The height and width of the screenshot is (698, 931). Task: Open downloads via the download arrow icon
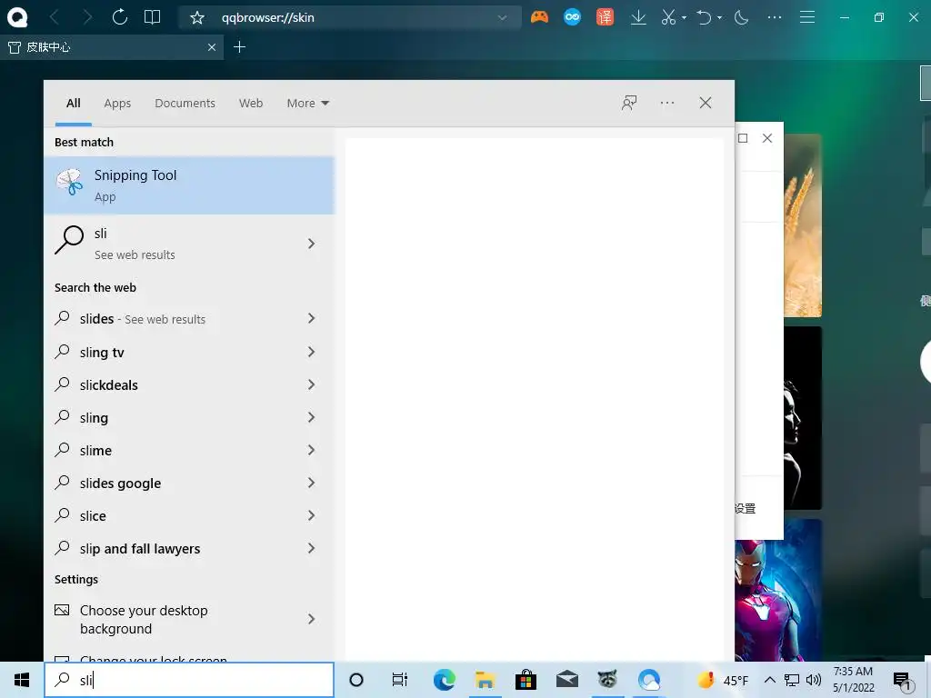[638, 17]
